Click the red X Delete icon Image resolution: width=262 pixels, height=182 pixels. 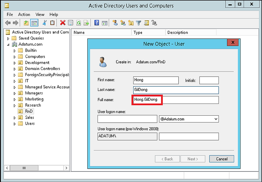tap(63, 23)
